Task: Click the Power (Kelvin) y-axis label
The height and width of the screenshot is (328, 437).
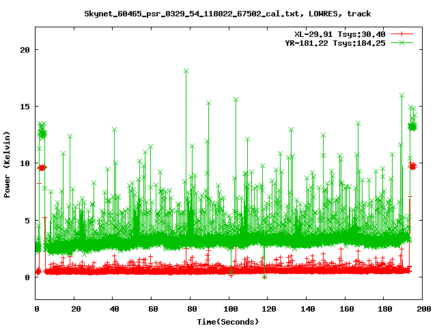Action: coord(7,164)
